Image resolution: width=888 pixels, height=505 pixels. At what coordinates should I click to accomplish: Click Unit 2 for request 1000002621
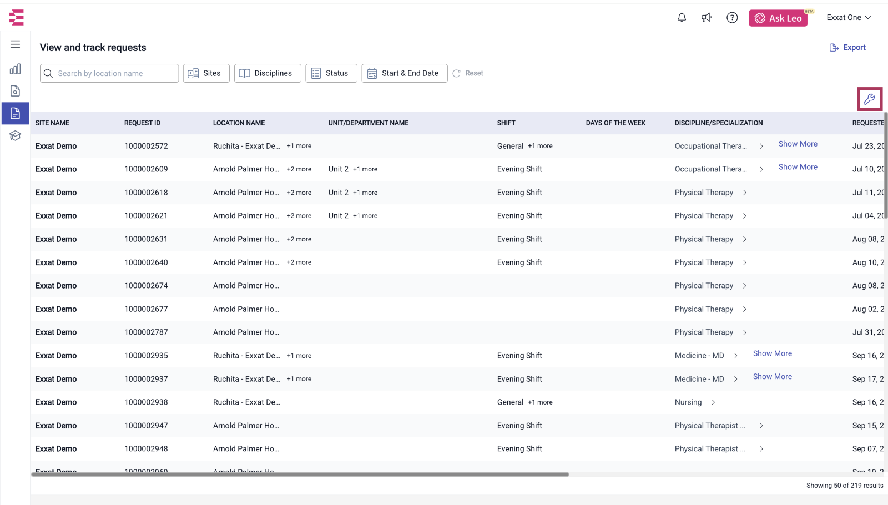click(338, 216)
